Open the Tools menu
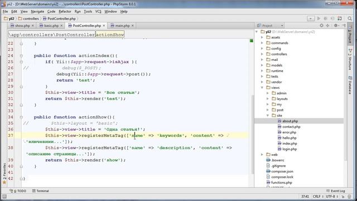The height and width of the screenshot is (201, 357). [x=88, y=11]
